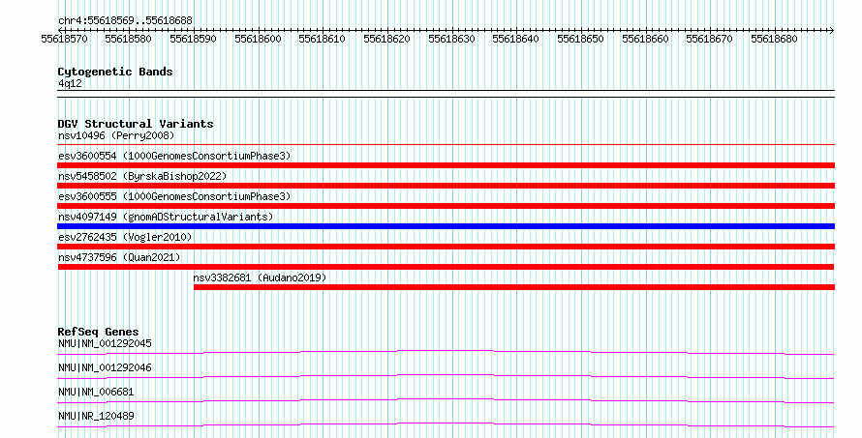This screenshot has height=438, width=862.
Task: Click red bar of nsv5458502
Action: pyautogui.click(x=446, y=186)
